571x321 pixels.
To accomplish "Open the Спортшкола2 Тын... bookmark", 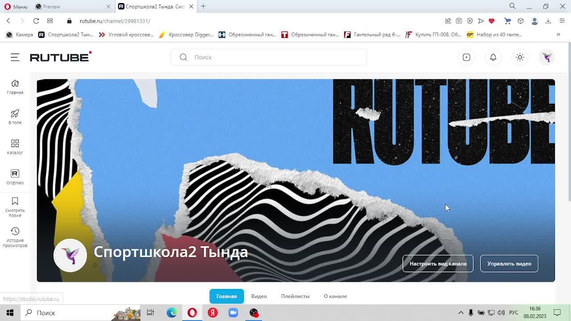I will point(66,34).
